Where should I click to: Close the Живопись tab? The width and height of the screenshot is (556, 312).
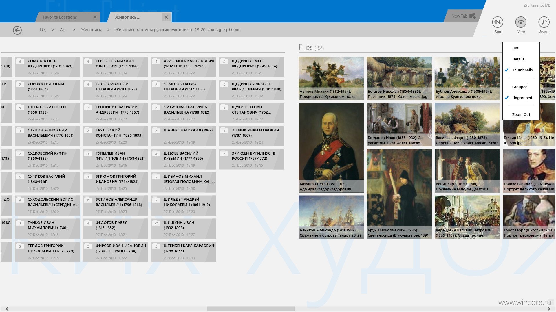pos(166,17)
